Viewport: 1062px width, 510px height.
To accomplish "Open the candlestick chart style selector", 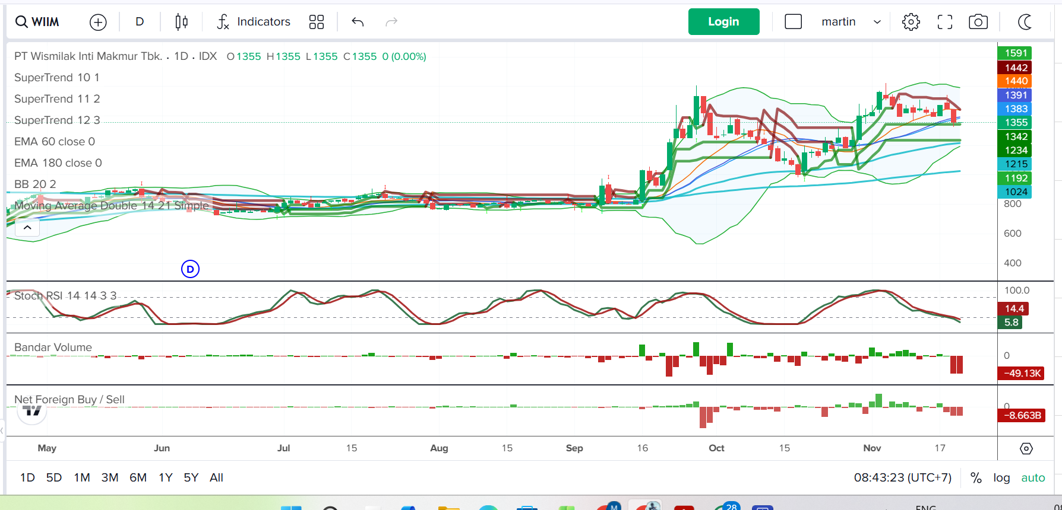I will [x=181, y=22].
